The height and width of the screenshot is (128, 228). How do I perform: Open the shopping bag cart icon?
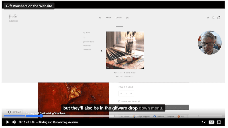click(219, 18)
